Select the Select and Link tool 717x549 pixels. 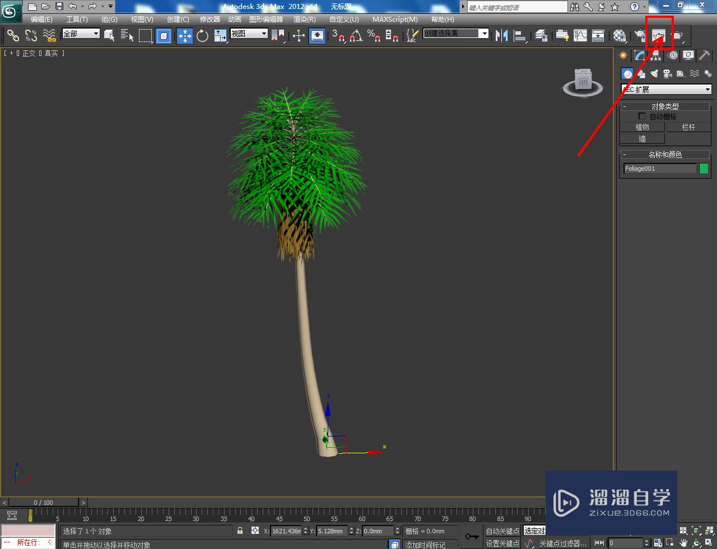[13, 36]
